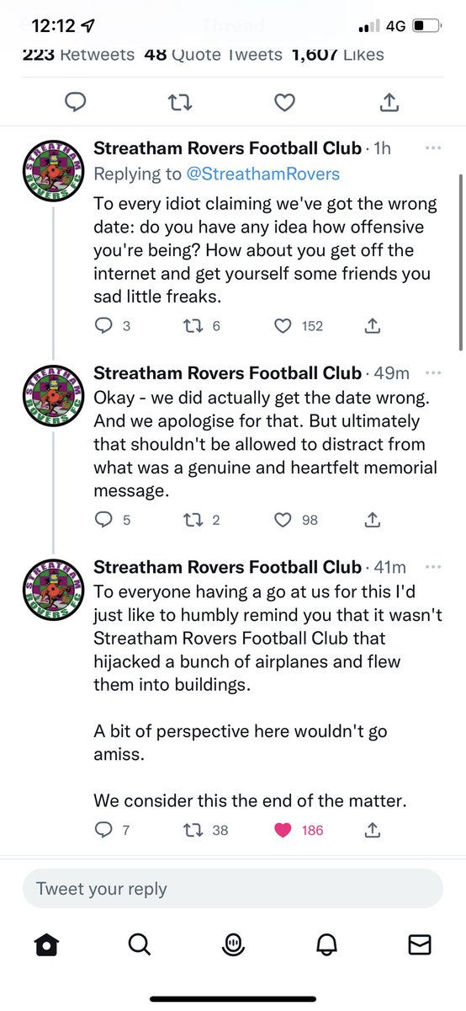Open the Spaces microphone tab

(233, 945)
